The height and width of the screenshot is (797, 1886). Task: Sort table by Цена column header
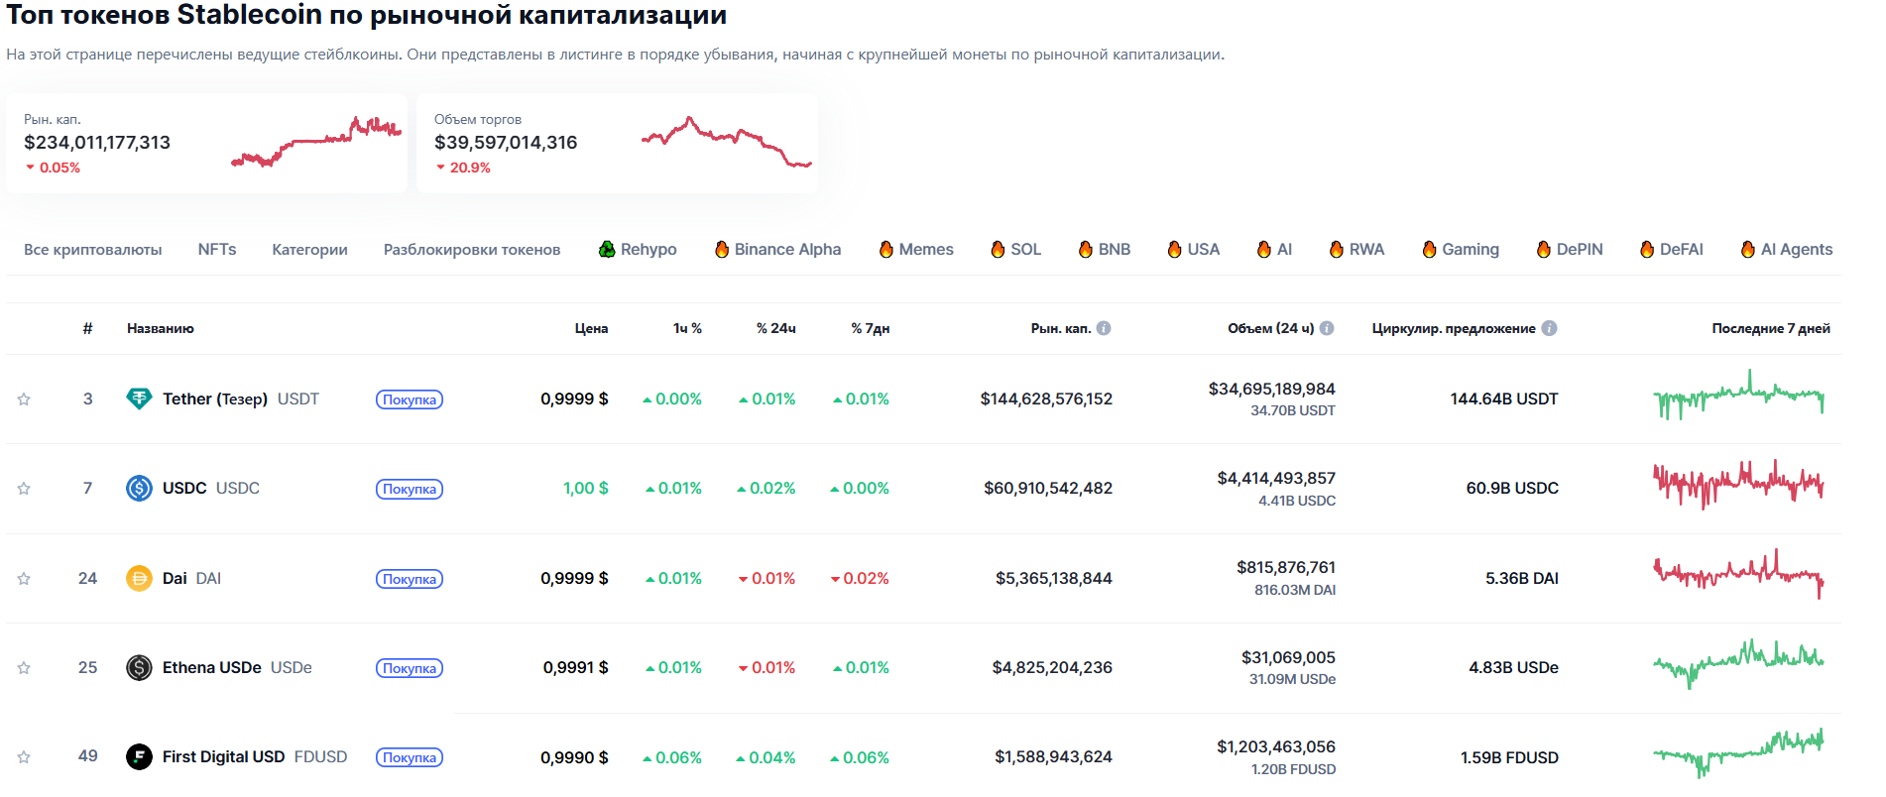pos(591,328)
